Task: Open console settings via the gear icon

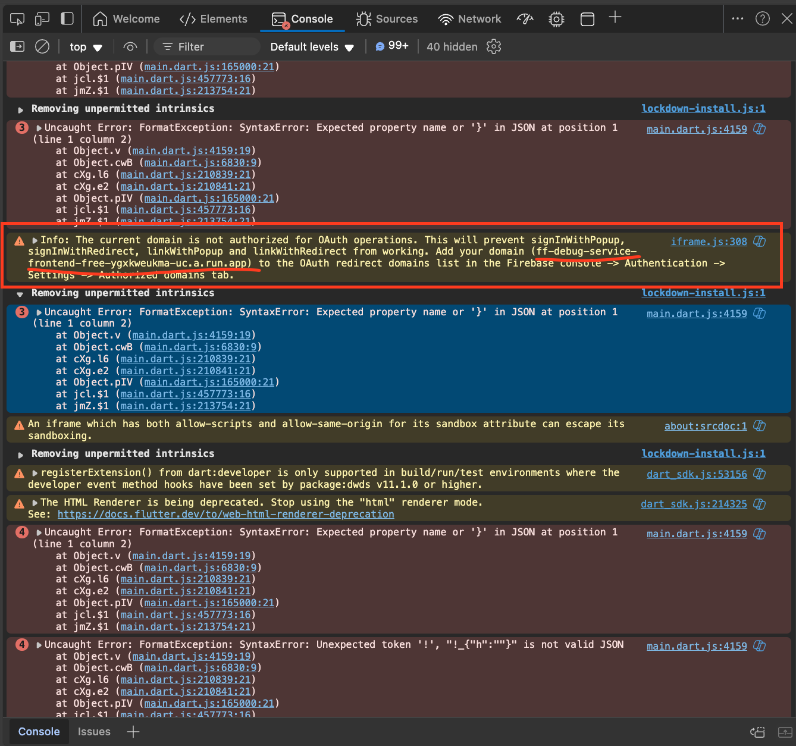Action: pyautogui.click(x=494, y=46)
